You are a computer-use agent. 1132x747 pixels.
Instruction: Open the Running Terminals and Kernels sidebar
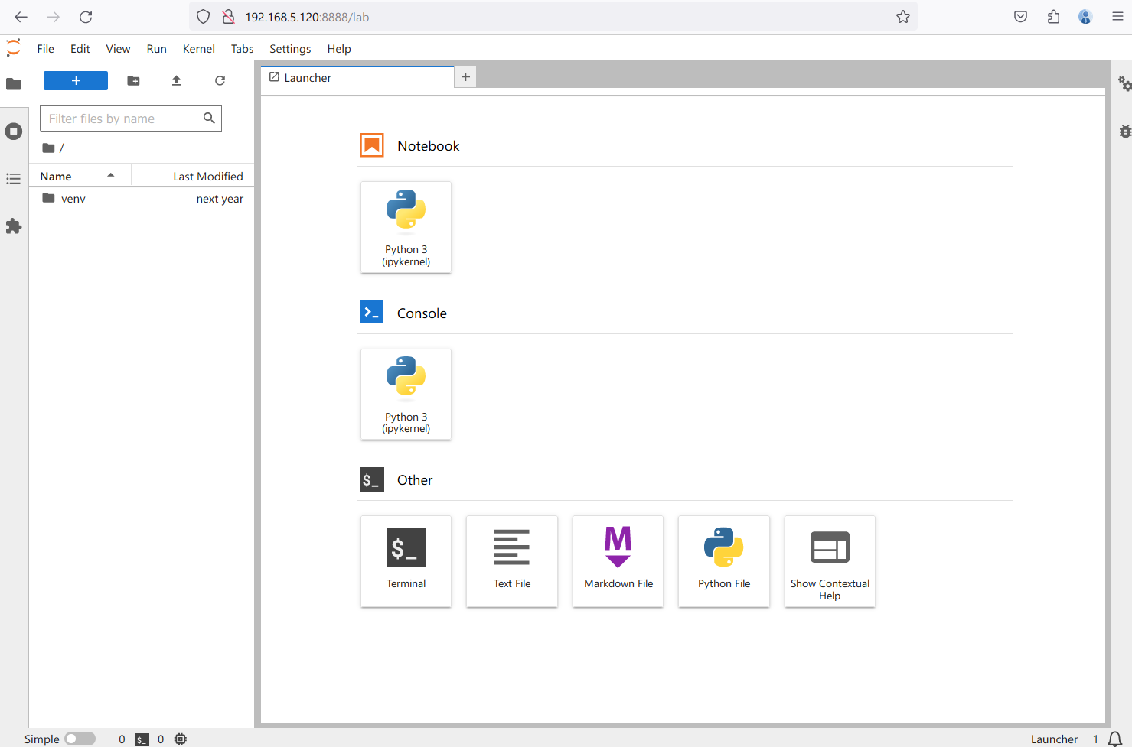14,132
